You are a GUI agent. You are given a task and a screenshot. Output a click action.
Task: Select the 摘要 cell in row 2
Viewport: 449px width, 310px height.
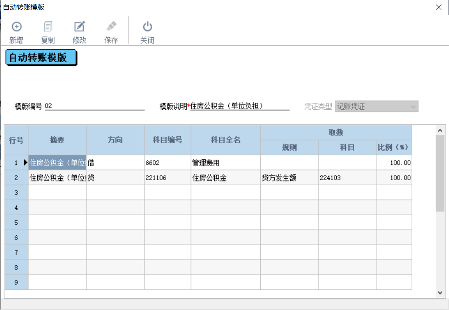point(57,178)
